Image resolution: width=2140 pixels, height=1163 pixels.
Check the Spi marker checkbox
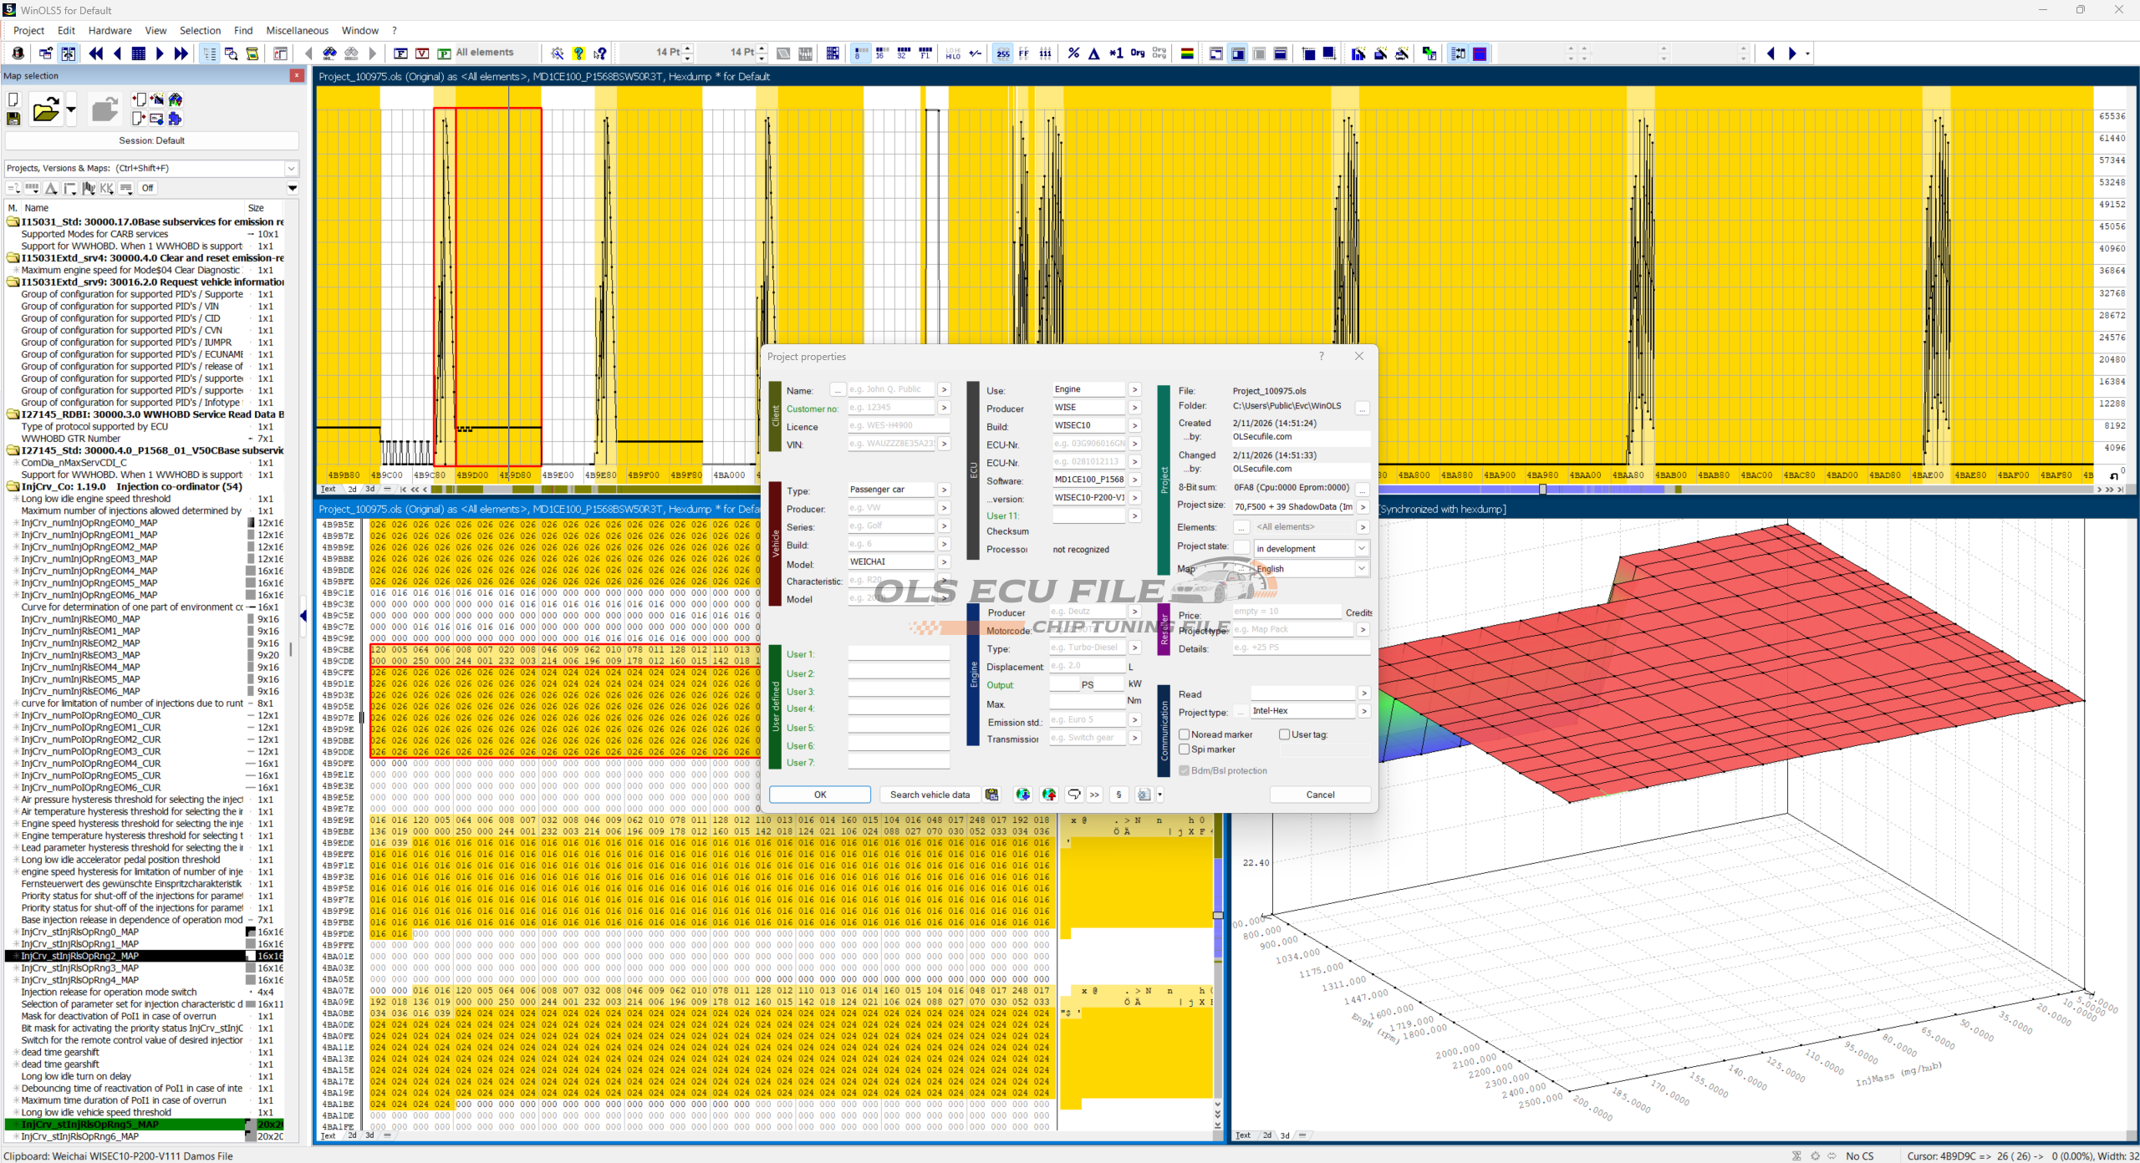tap(1185, 749)
